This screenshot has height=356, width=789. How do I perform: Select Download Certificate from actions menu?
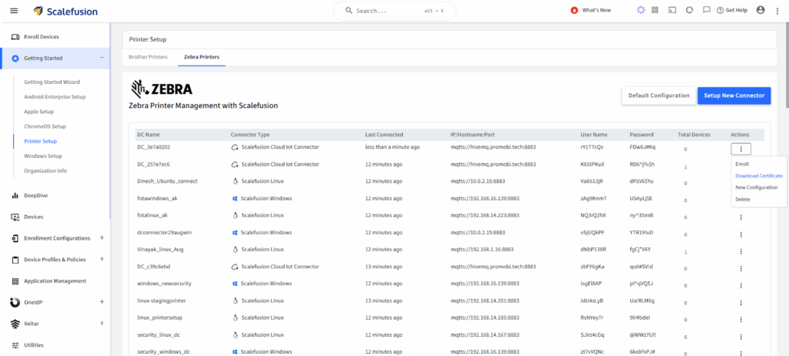tap(759, 176)
